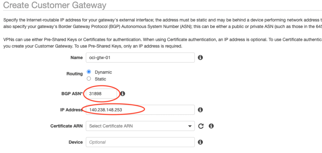Select Dynamic routing option
The width and height of the screenshot is (322, 153).
89,72
